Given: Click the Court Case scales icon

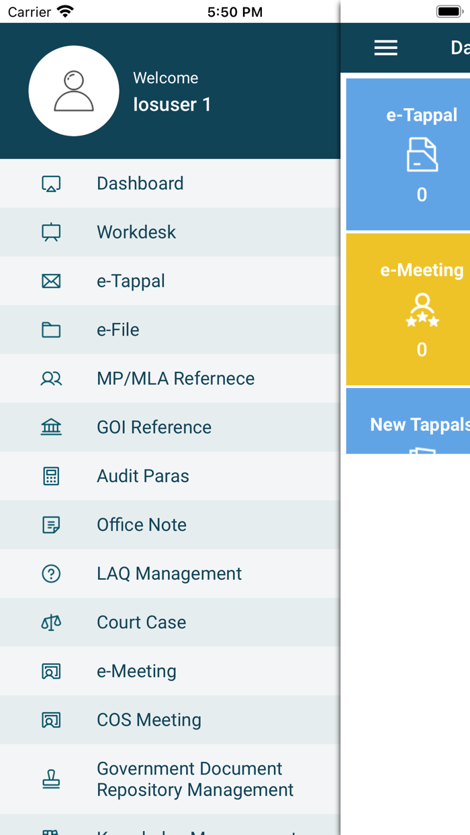Looking at the screenshot, I should pyautogui.click(x=51, y=622).
